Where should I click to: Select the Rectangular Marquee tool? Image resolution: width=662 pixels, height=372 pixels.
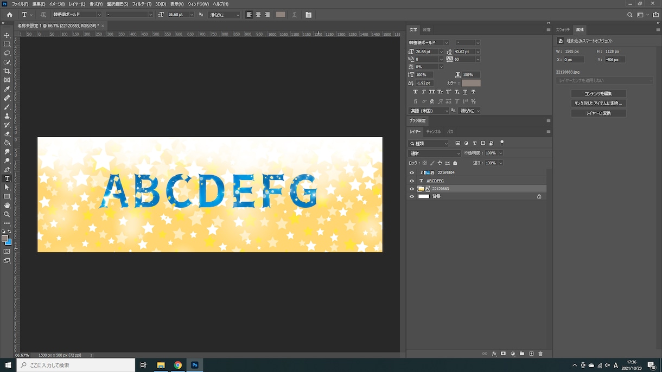[x=7, y=44]
